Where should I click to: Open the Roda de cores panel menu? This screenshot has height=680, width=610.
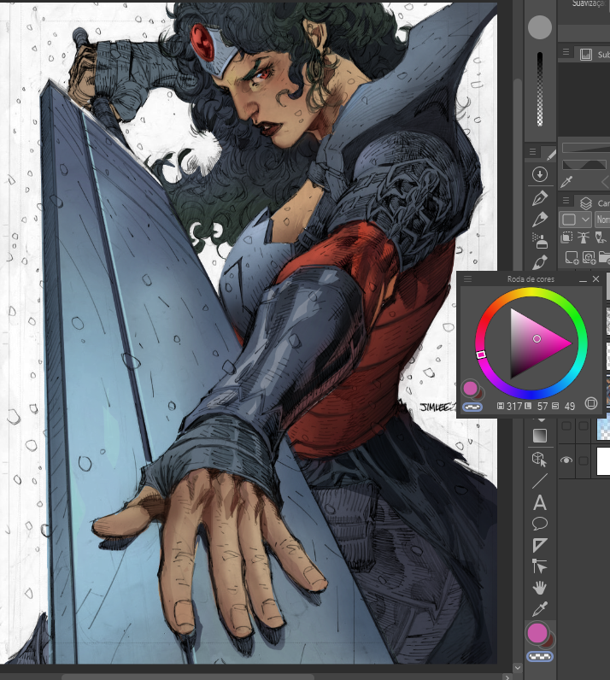[x=467, y=278]
